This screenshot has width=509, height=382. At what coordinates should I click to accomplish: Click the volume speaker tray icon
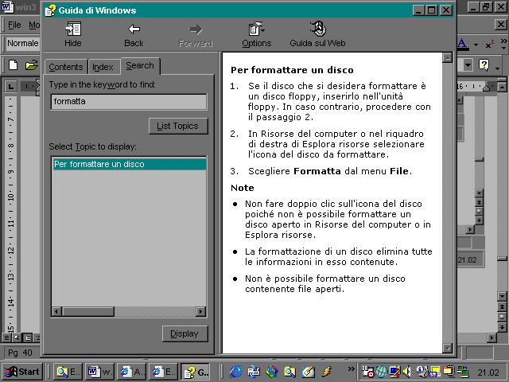coord(406,372)
